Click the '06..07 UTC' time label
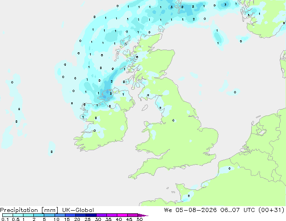The height and width of the screenshot is (221, 286). (238, 210)
